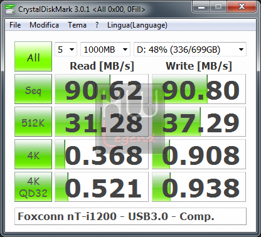Open the test size dropdown showing 1000MB

105,50
